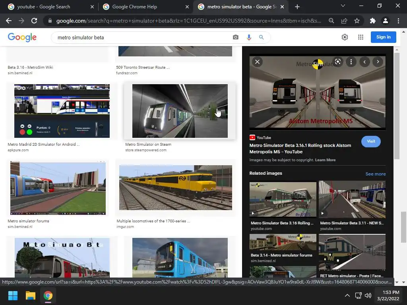Image resolution: width=407 pixels, height=305 pixels.
Task: Open the Windows Start menu
Action: [x=13, y=295]
